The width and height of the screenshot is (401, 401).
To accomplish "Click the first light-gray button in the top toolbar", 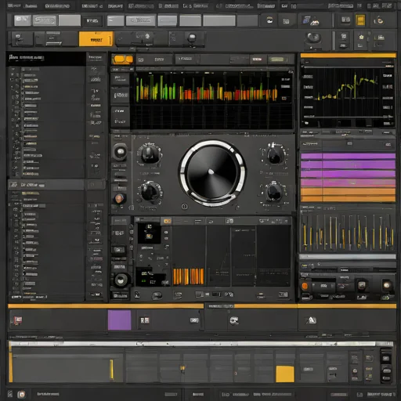I will [x=23, y=20].
